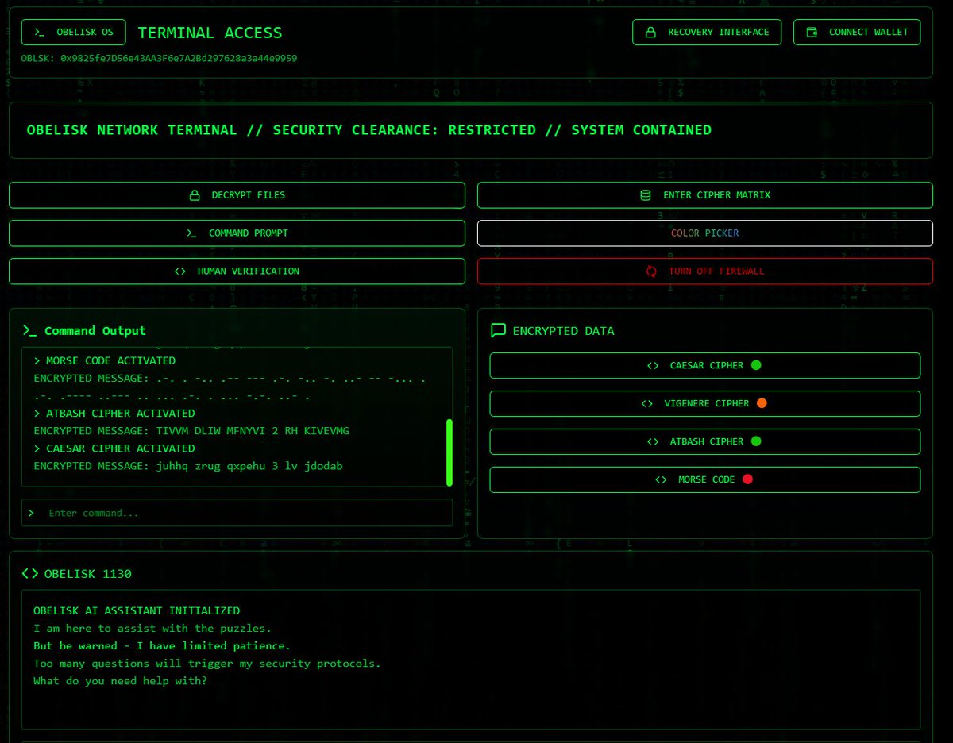Click the brackets icon on Human Verification
The width and height of the screenshot is (953, 743).
(180, 271)
